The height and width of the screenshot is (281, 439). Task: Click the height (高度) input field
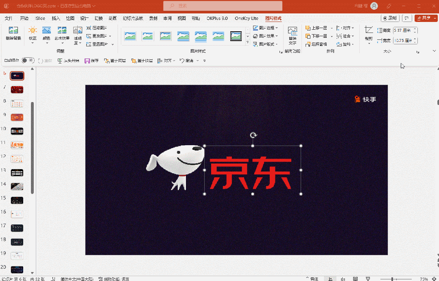(403, 30)
